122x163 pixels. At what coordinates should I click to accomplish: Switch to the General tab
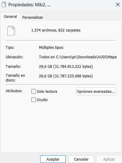pos(10,17)
